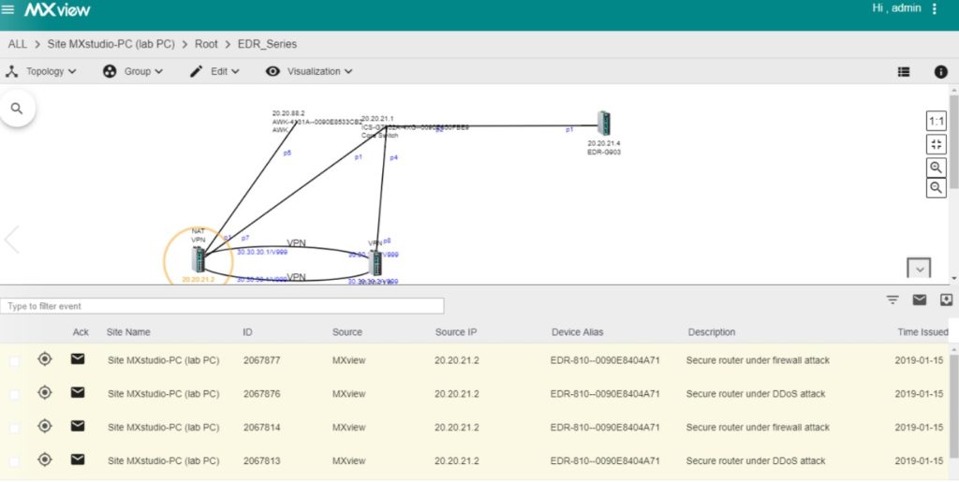Click the topology pane vertical scrollbar
The height and width of the screenshot is (482, 959).
(x=954, y=141)
